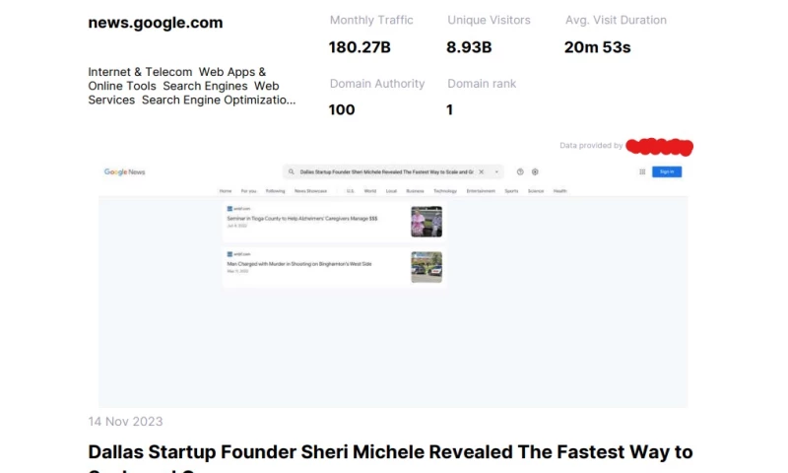Viewport: 788px width, 473px height.
Task: Click the Alzheimer's seminar article thumbnail
Action: click(x=427, y=222)
